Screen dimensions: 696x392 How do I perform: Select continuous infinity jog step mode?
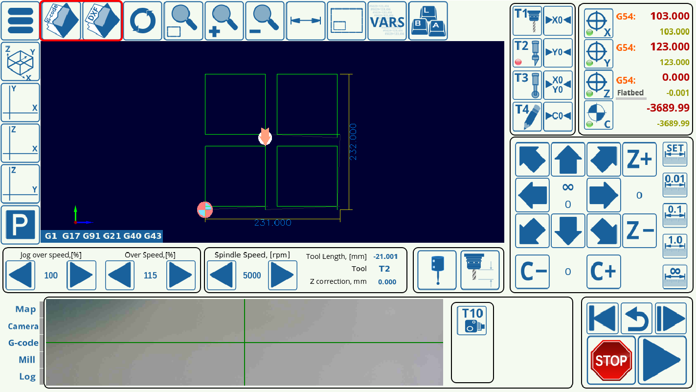click(x=675, y=277)
